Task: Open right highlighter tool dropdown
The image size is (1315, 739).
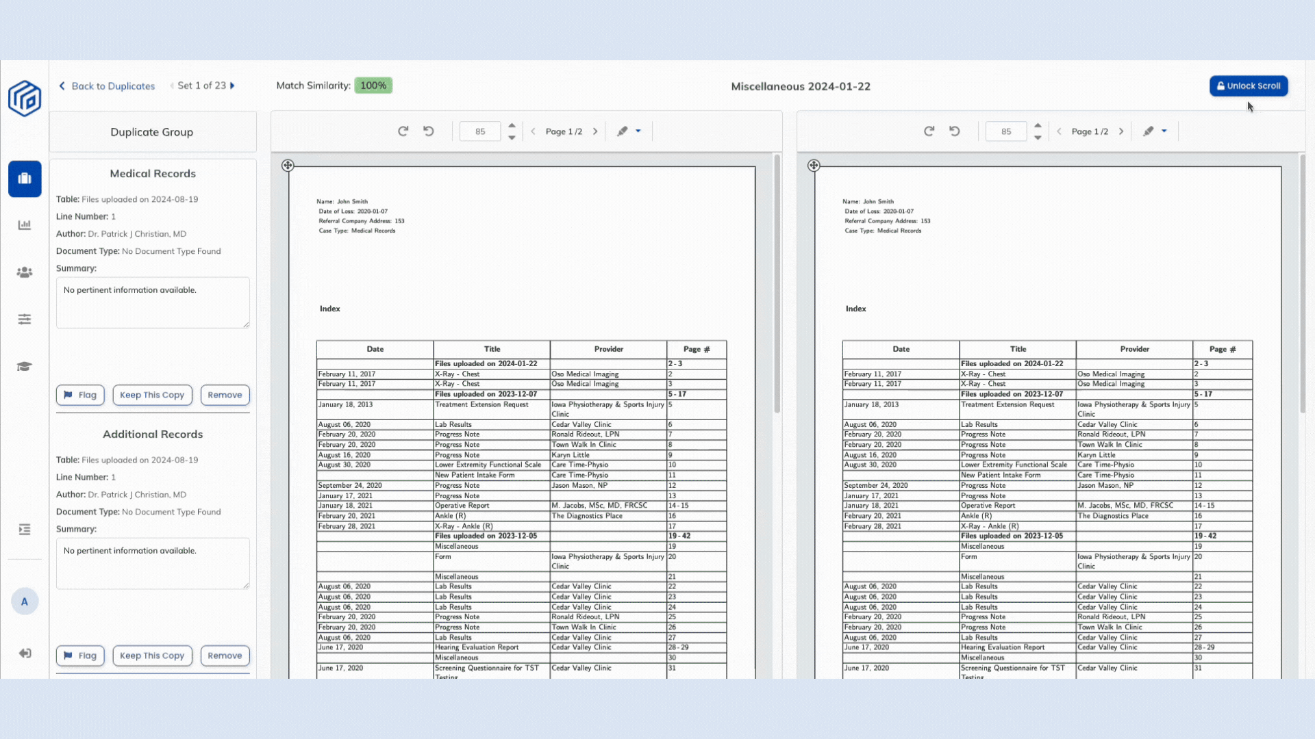Action: tap(1164, 131)
